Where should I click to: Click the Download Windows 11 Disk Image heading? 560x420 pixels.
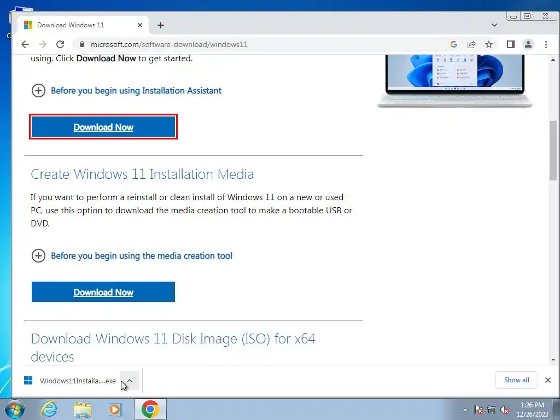(x=173, y=347)
